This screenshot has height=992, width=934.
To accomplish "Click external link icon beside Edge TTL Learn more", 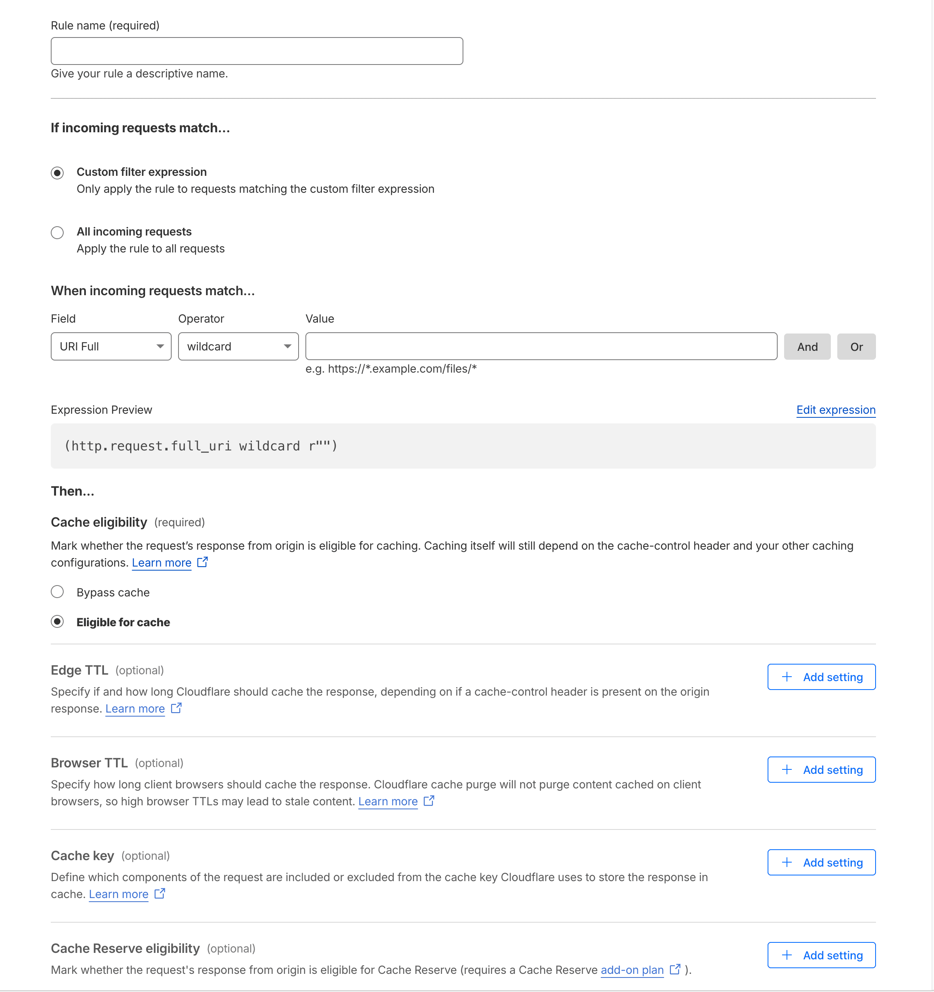I will [x=176, y=709].
